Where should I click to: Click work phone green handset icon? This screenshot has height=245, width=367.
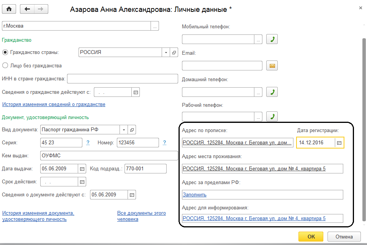pyautogui.click(x=272, y=116)
